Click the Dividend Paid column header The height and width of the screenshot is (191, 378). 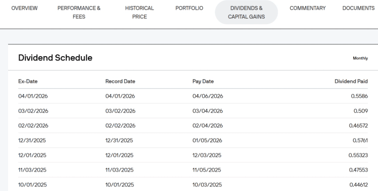(x=352, y=81)
